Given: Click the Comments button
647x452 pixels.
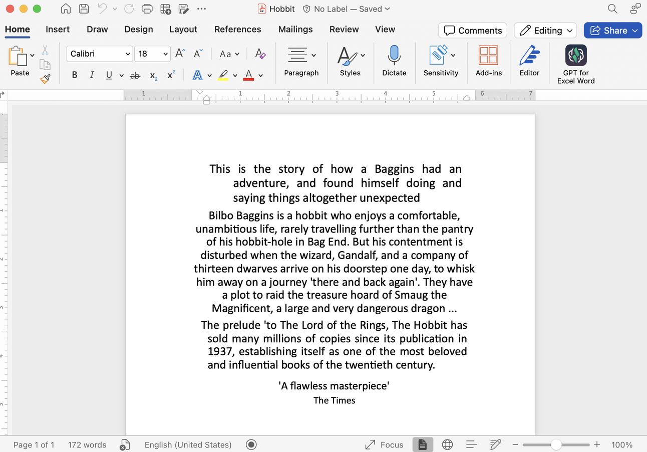Looking at the screenshot, I should 473,31.
